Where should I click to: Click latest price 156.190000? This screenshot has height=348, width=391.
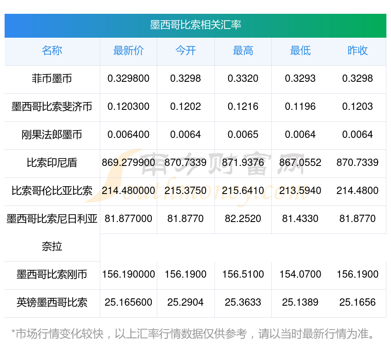128,274
